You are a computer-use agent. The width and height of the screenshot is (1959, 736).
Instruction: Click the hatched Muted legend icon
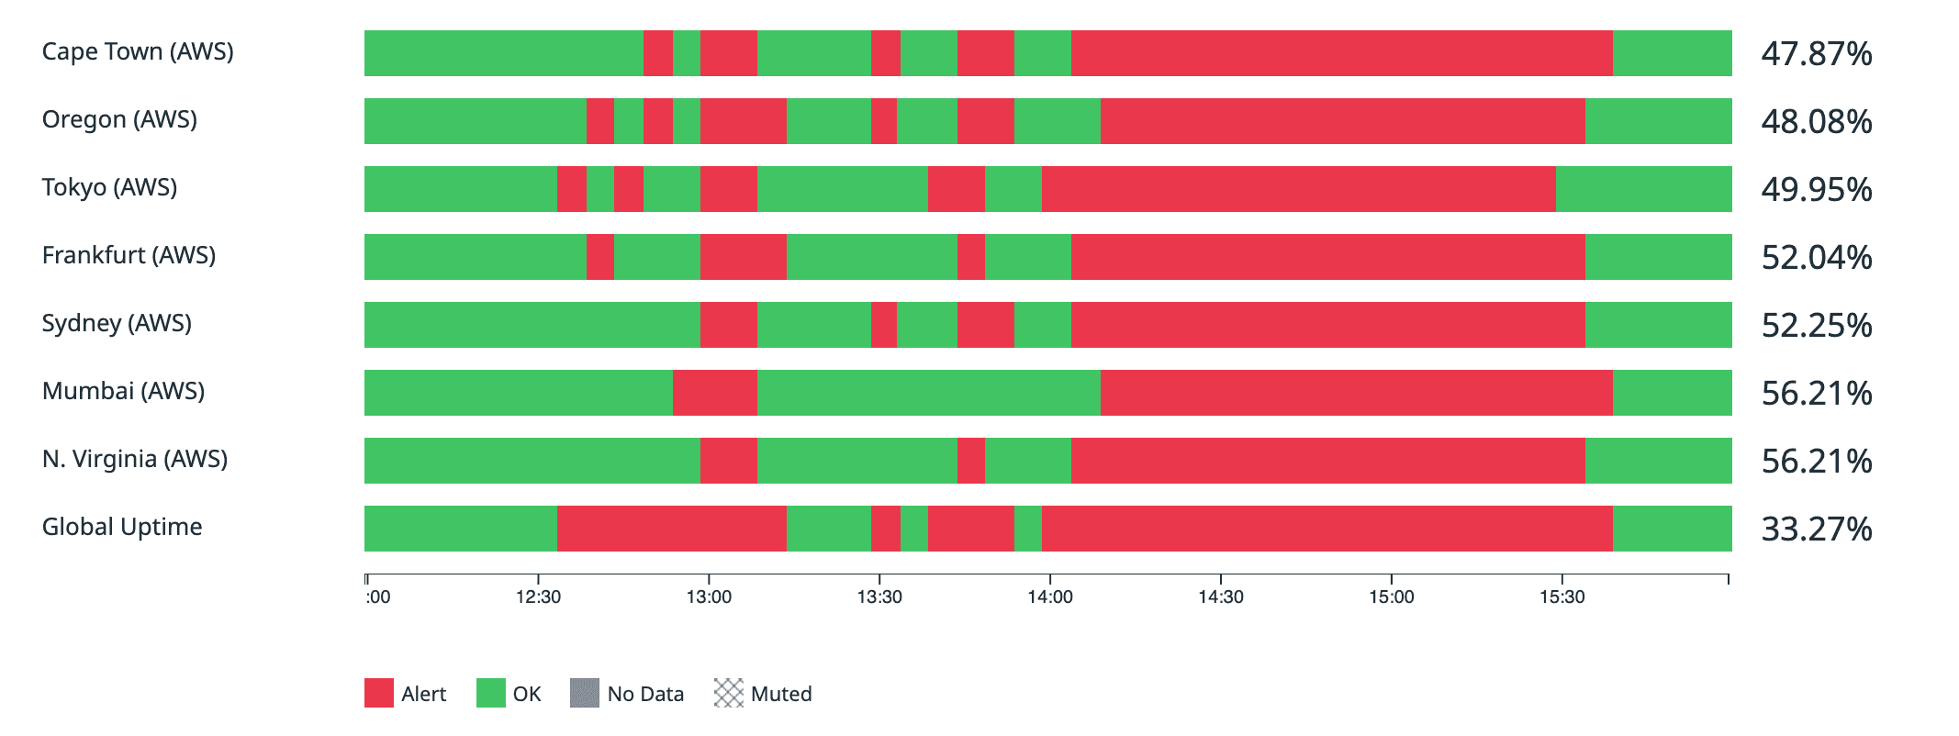coord(728,693)
